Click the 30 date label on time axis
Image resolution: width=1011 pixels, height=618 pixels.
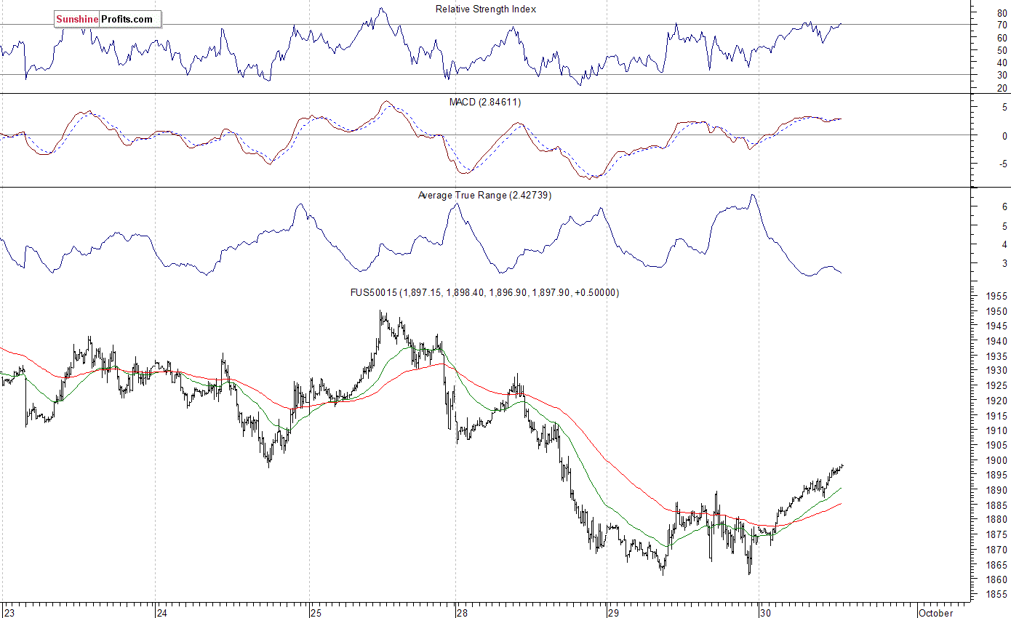(x=767, y=612)
